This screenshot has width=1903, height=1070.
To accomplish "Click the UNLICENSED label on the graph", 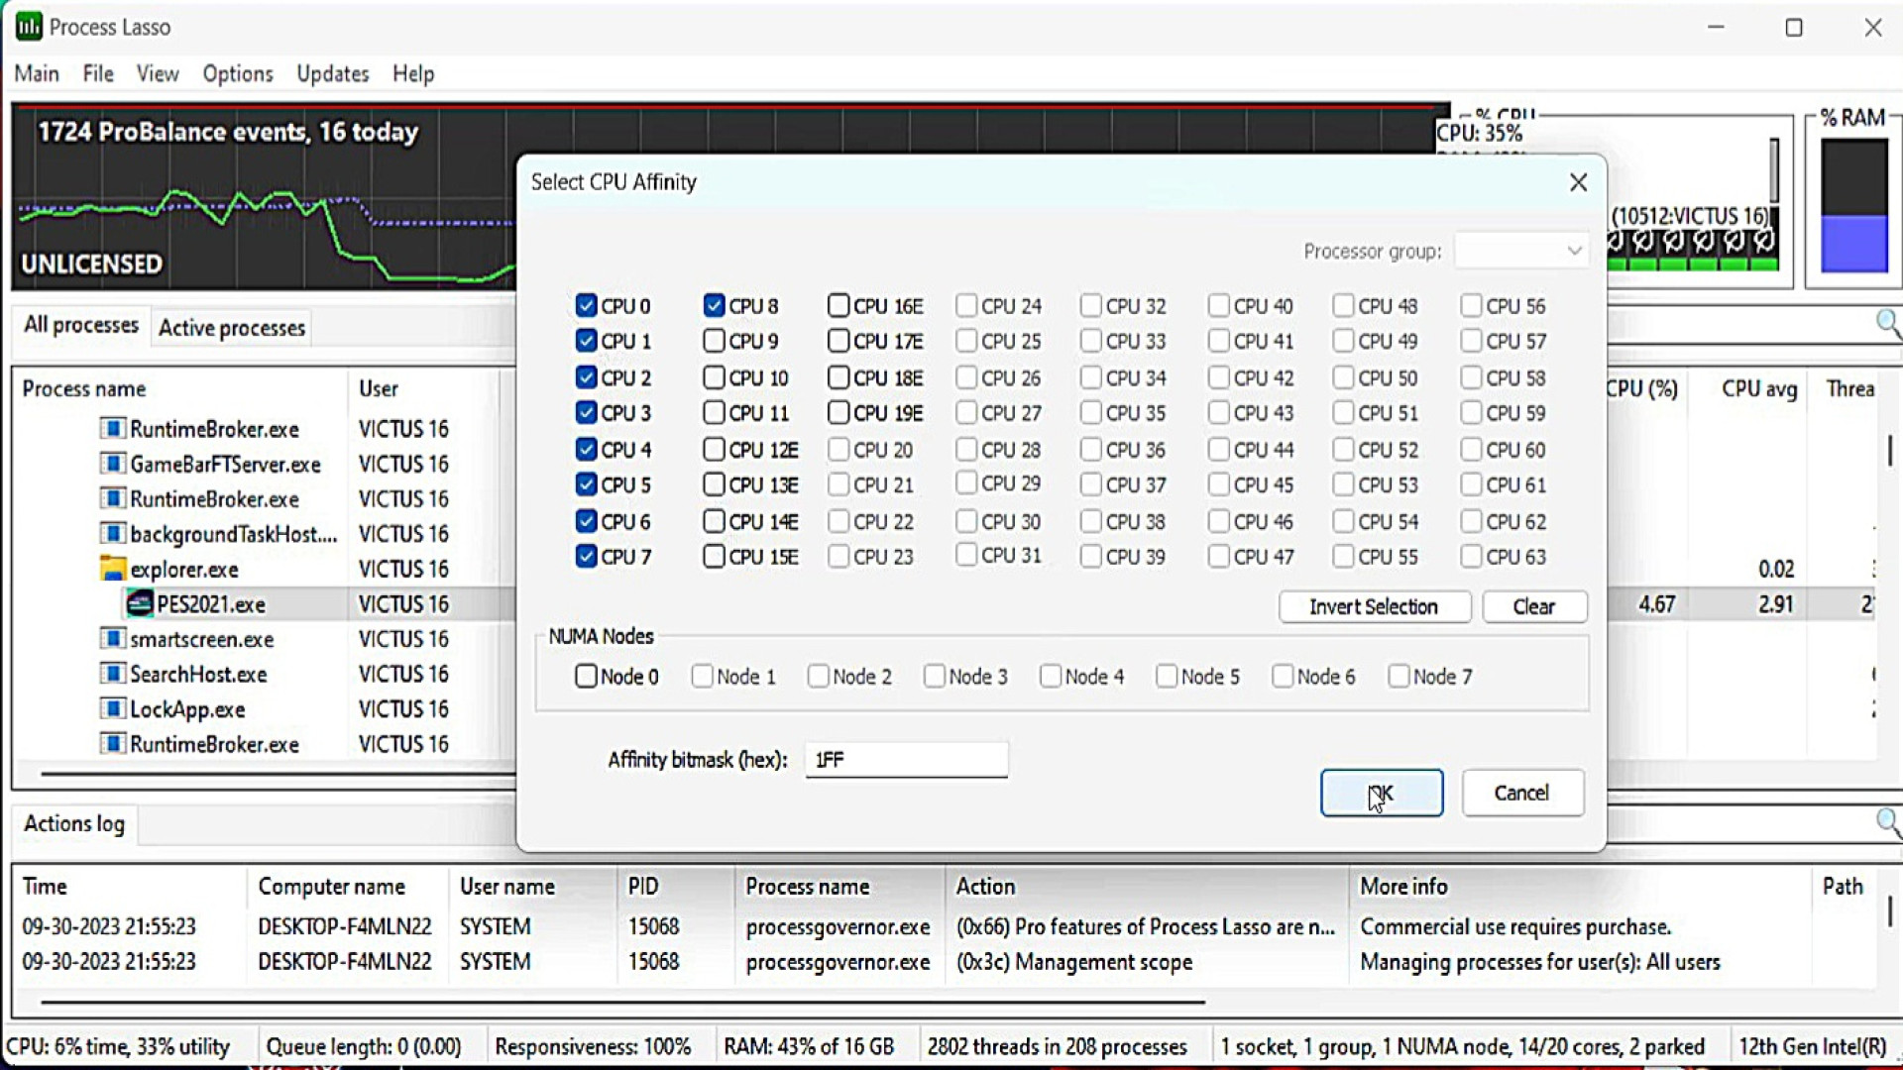I will [92, 264].
